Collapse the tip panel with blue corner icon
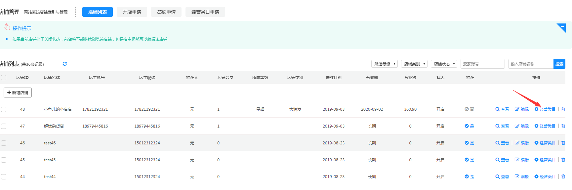572x190 pixels. tap(561, 27)
